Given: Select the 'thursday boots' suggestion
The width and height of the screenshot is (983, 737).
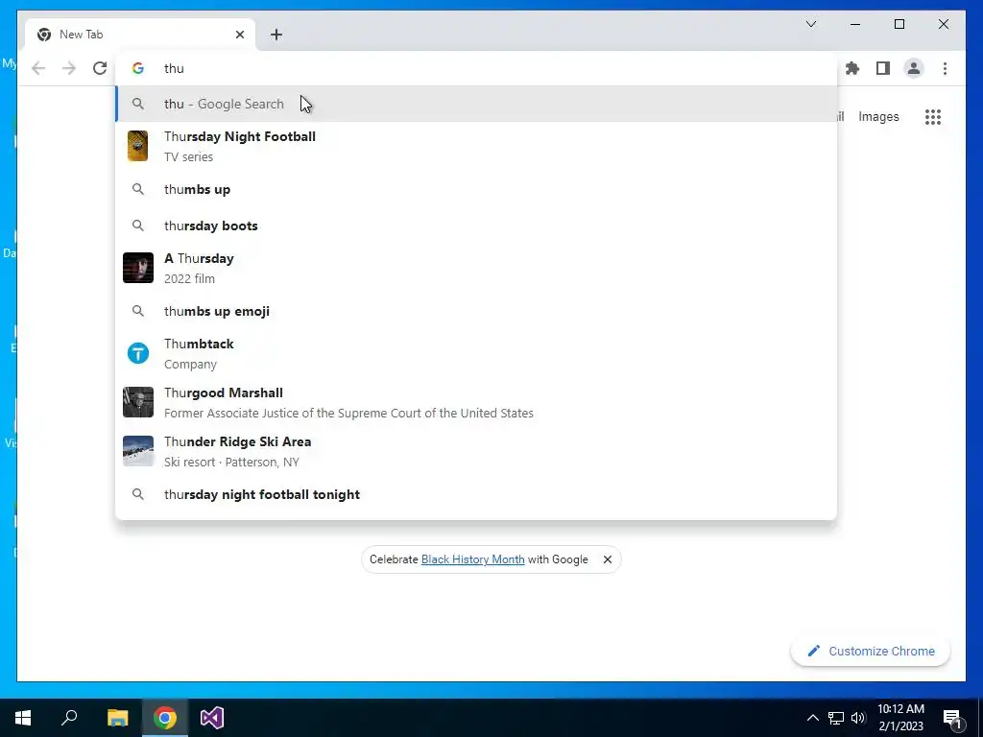Looking at the screenshot, I should point(476,226).
